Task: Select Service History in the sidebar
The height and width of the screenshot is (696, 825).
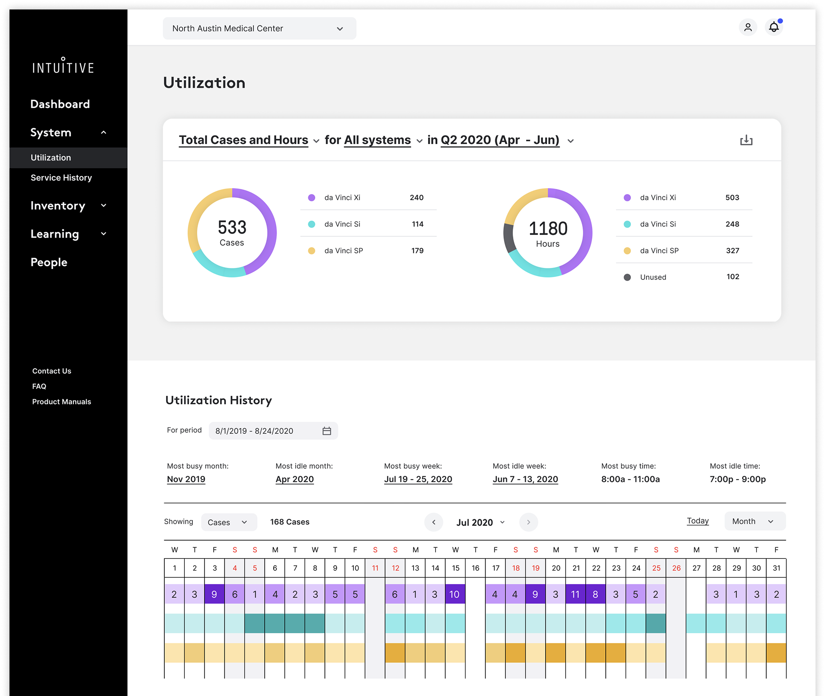Action: click(x=61, y=178)
